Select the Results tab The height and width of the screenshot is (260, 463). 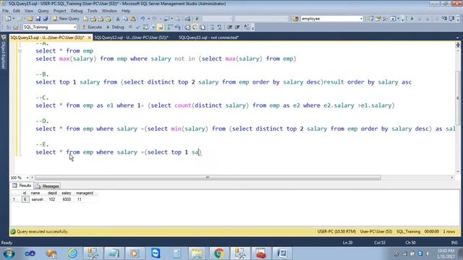tap(22, 186)
